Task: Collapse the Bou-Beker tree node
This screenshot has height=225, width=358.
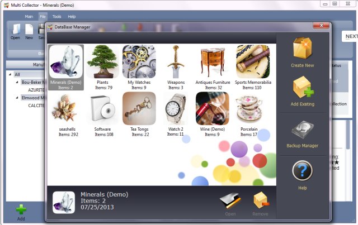Action: 17,82
